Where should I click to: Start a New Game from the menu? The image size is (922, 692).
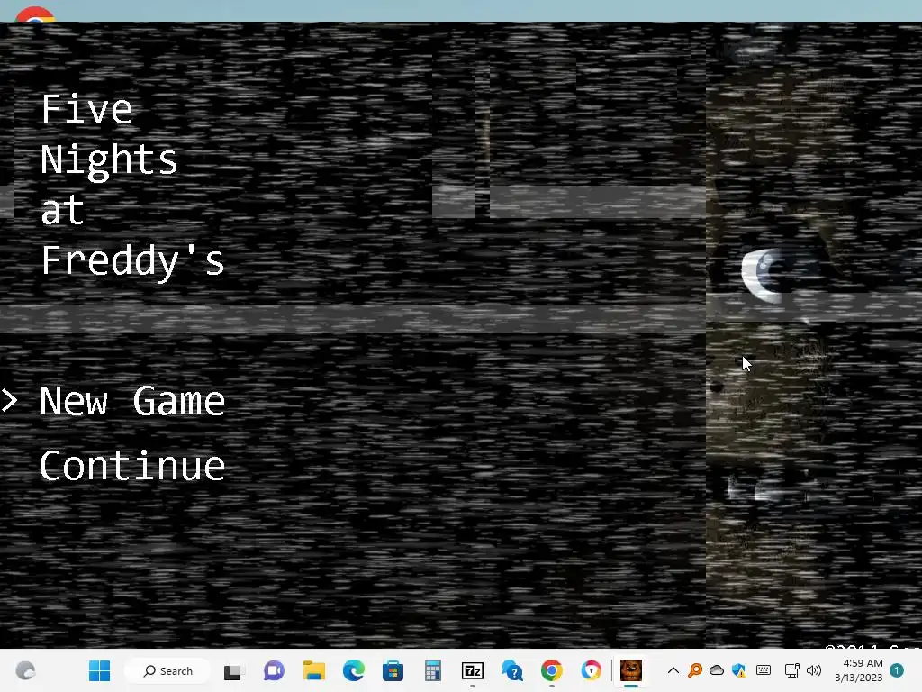[132, 401]
